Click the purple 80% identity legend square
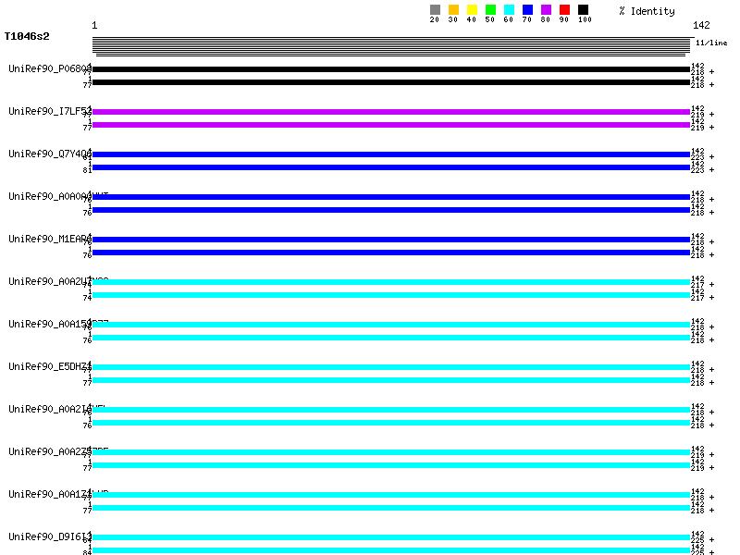The height and width of the screenshot is (555, 740). tap(546, 10)
